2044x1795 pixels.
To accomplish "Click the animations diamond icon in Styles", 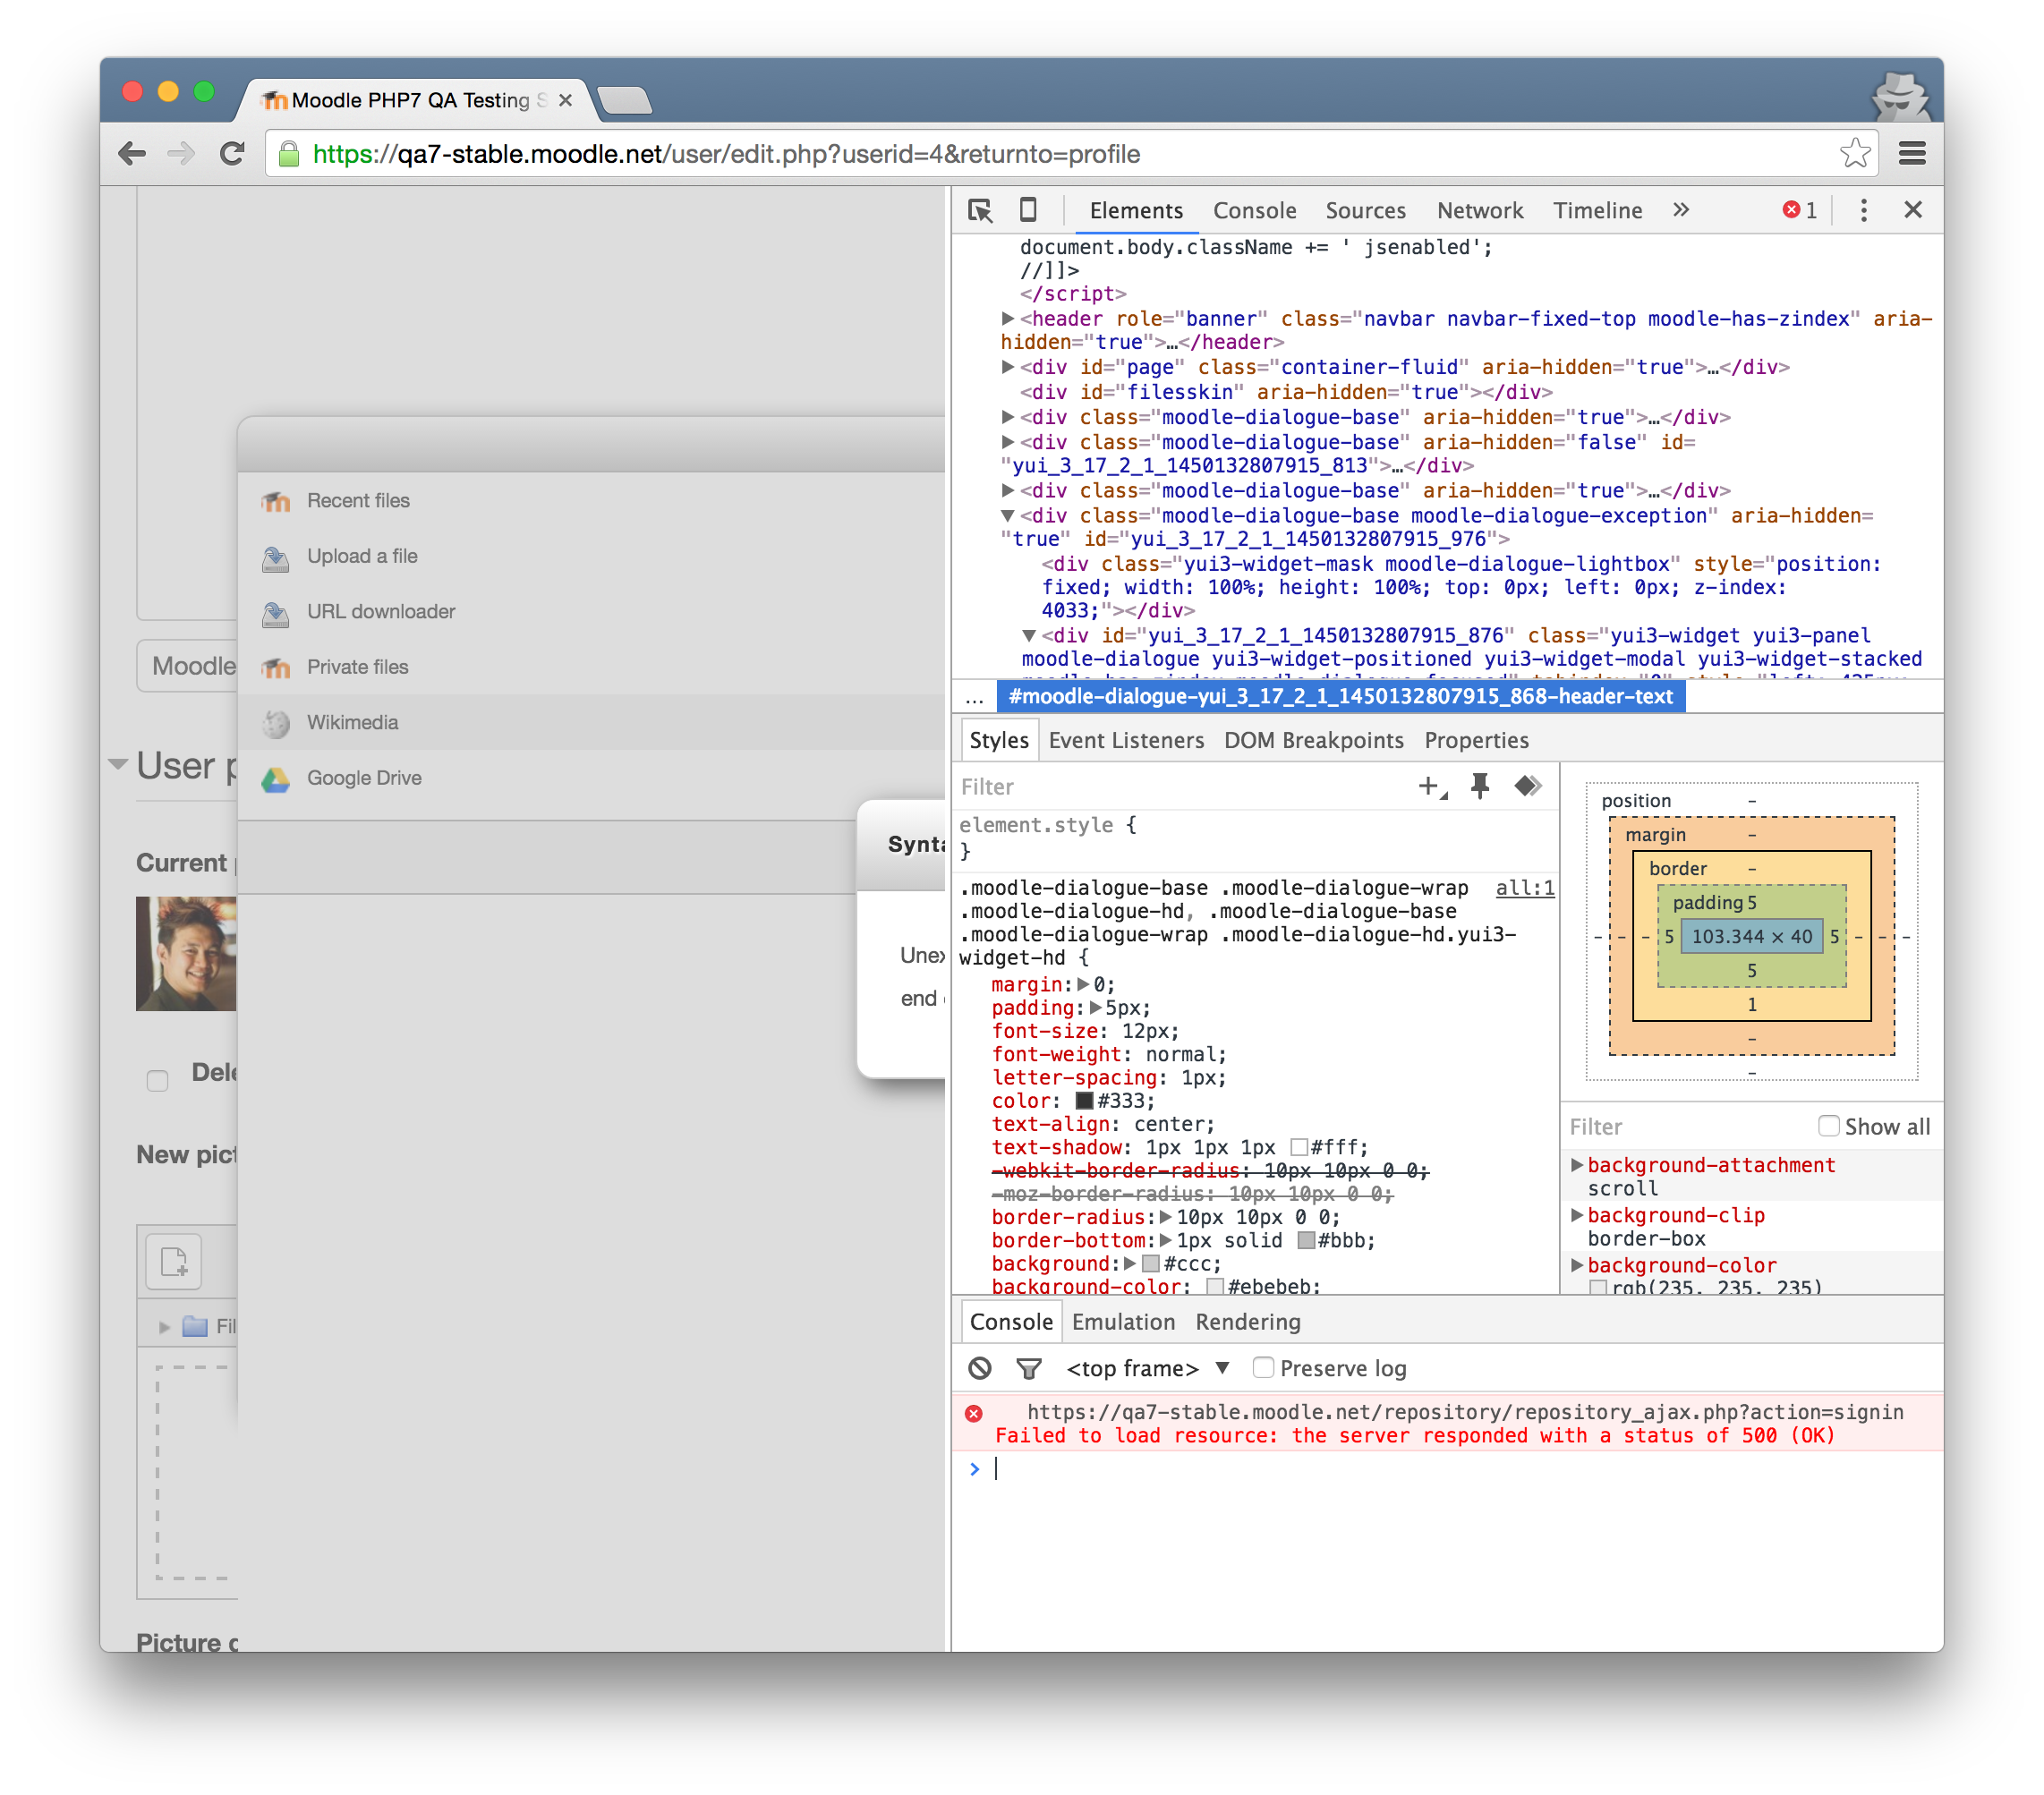I will [1527, 786].
